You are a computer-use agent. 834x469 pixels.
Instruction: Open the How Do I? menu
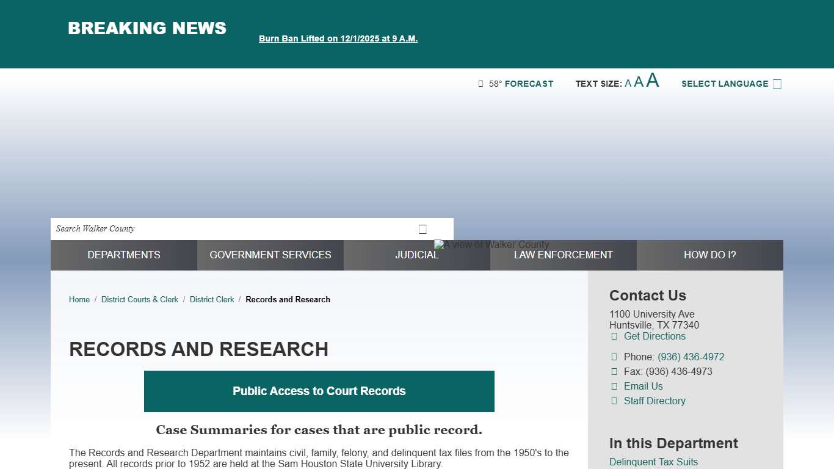709,255
